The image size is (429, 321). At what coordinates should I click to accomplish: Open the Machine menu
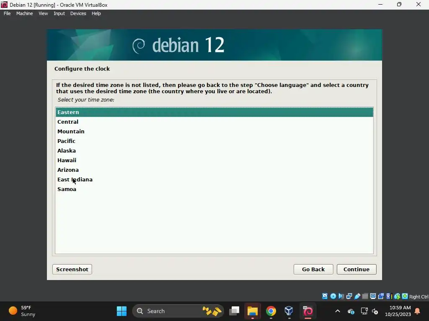pyautogui.click(x=25, y=13)
